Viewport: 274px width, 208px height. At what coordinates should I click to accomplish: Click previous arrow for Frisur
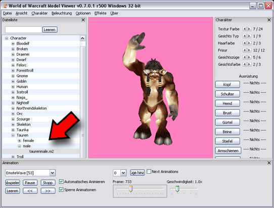click(x=245, y=50)
